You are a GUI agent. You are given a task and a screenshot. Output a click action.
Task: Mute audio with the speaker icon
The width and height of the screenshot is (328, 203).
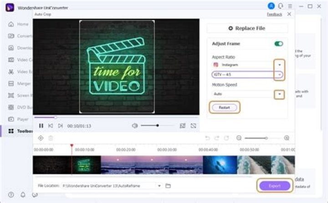click(x=135, y=126)
